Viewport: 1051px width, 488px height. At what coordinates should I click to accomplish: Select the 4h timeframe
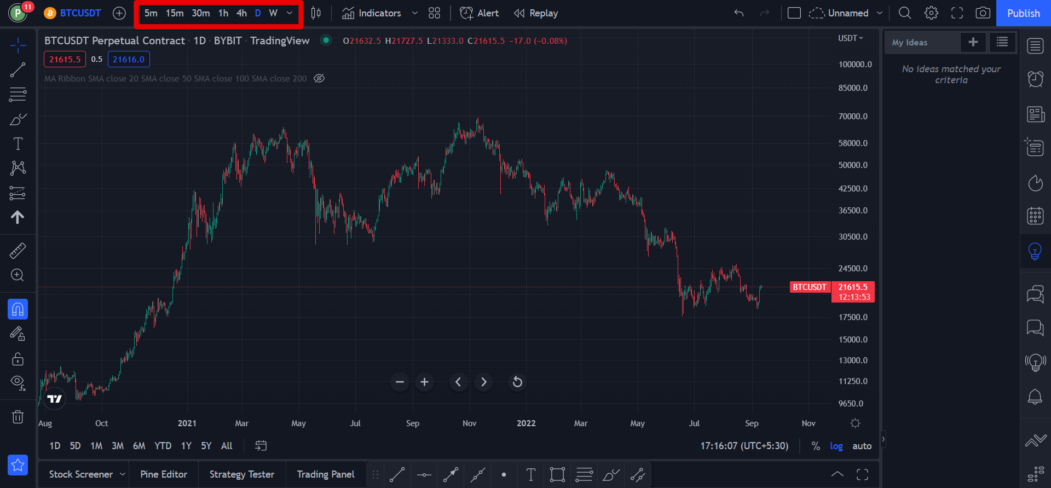point(241,13)
